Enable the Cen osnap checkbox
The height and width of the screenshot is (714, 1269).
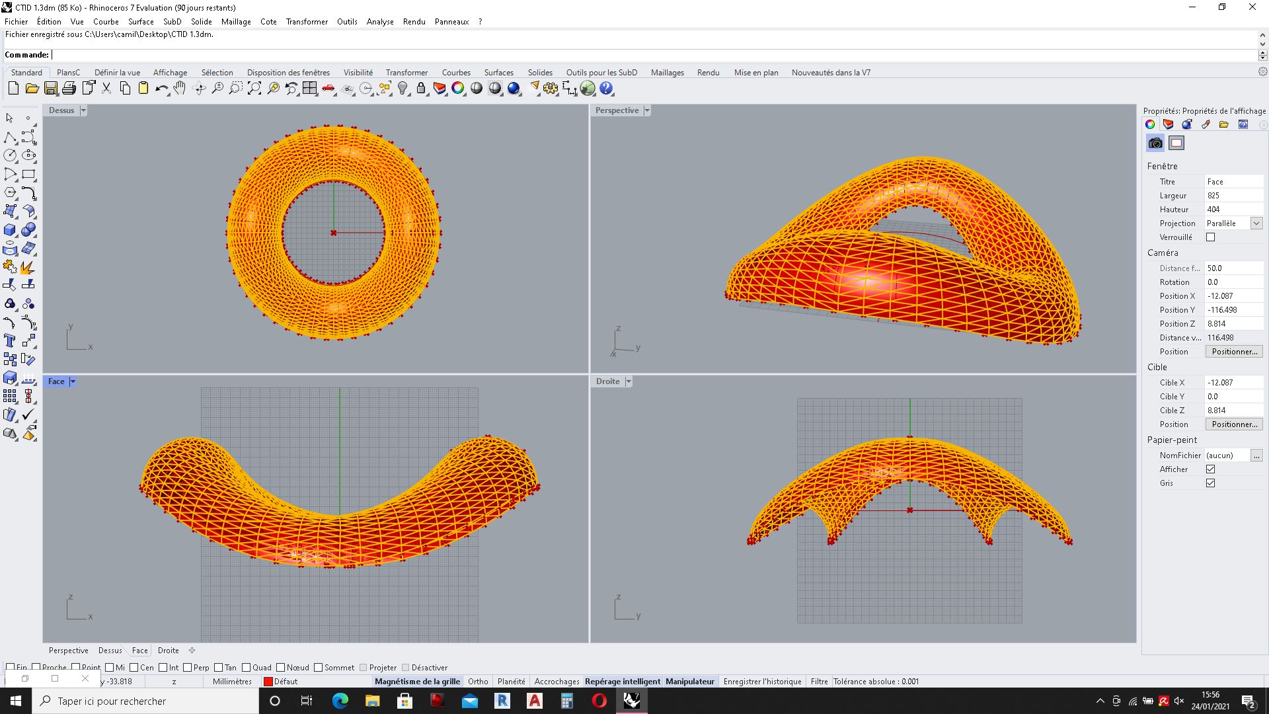click(x=134, y=667)
